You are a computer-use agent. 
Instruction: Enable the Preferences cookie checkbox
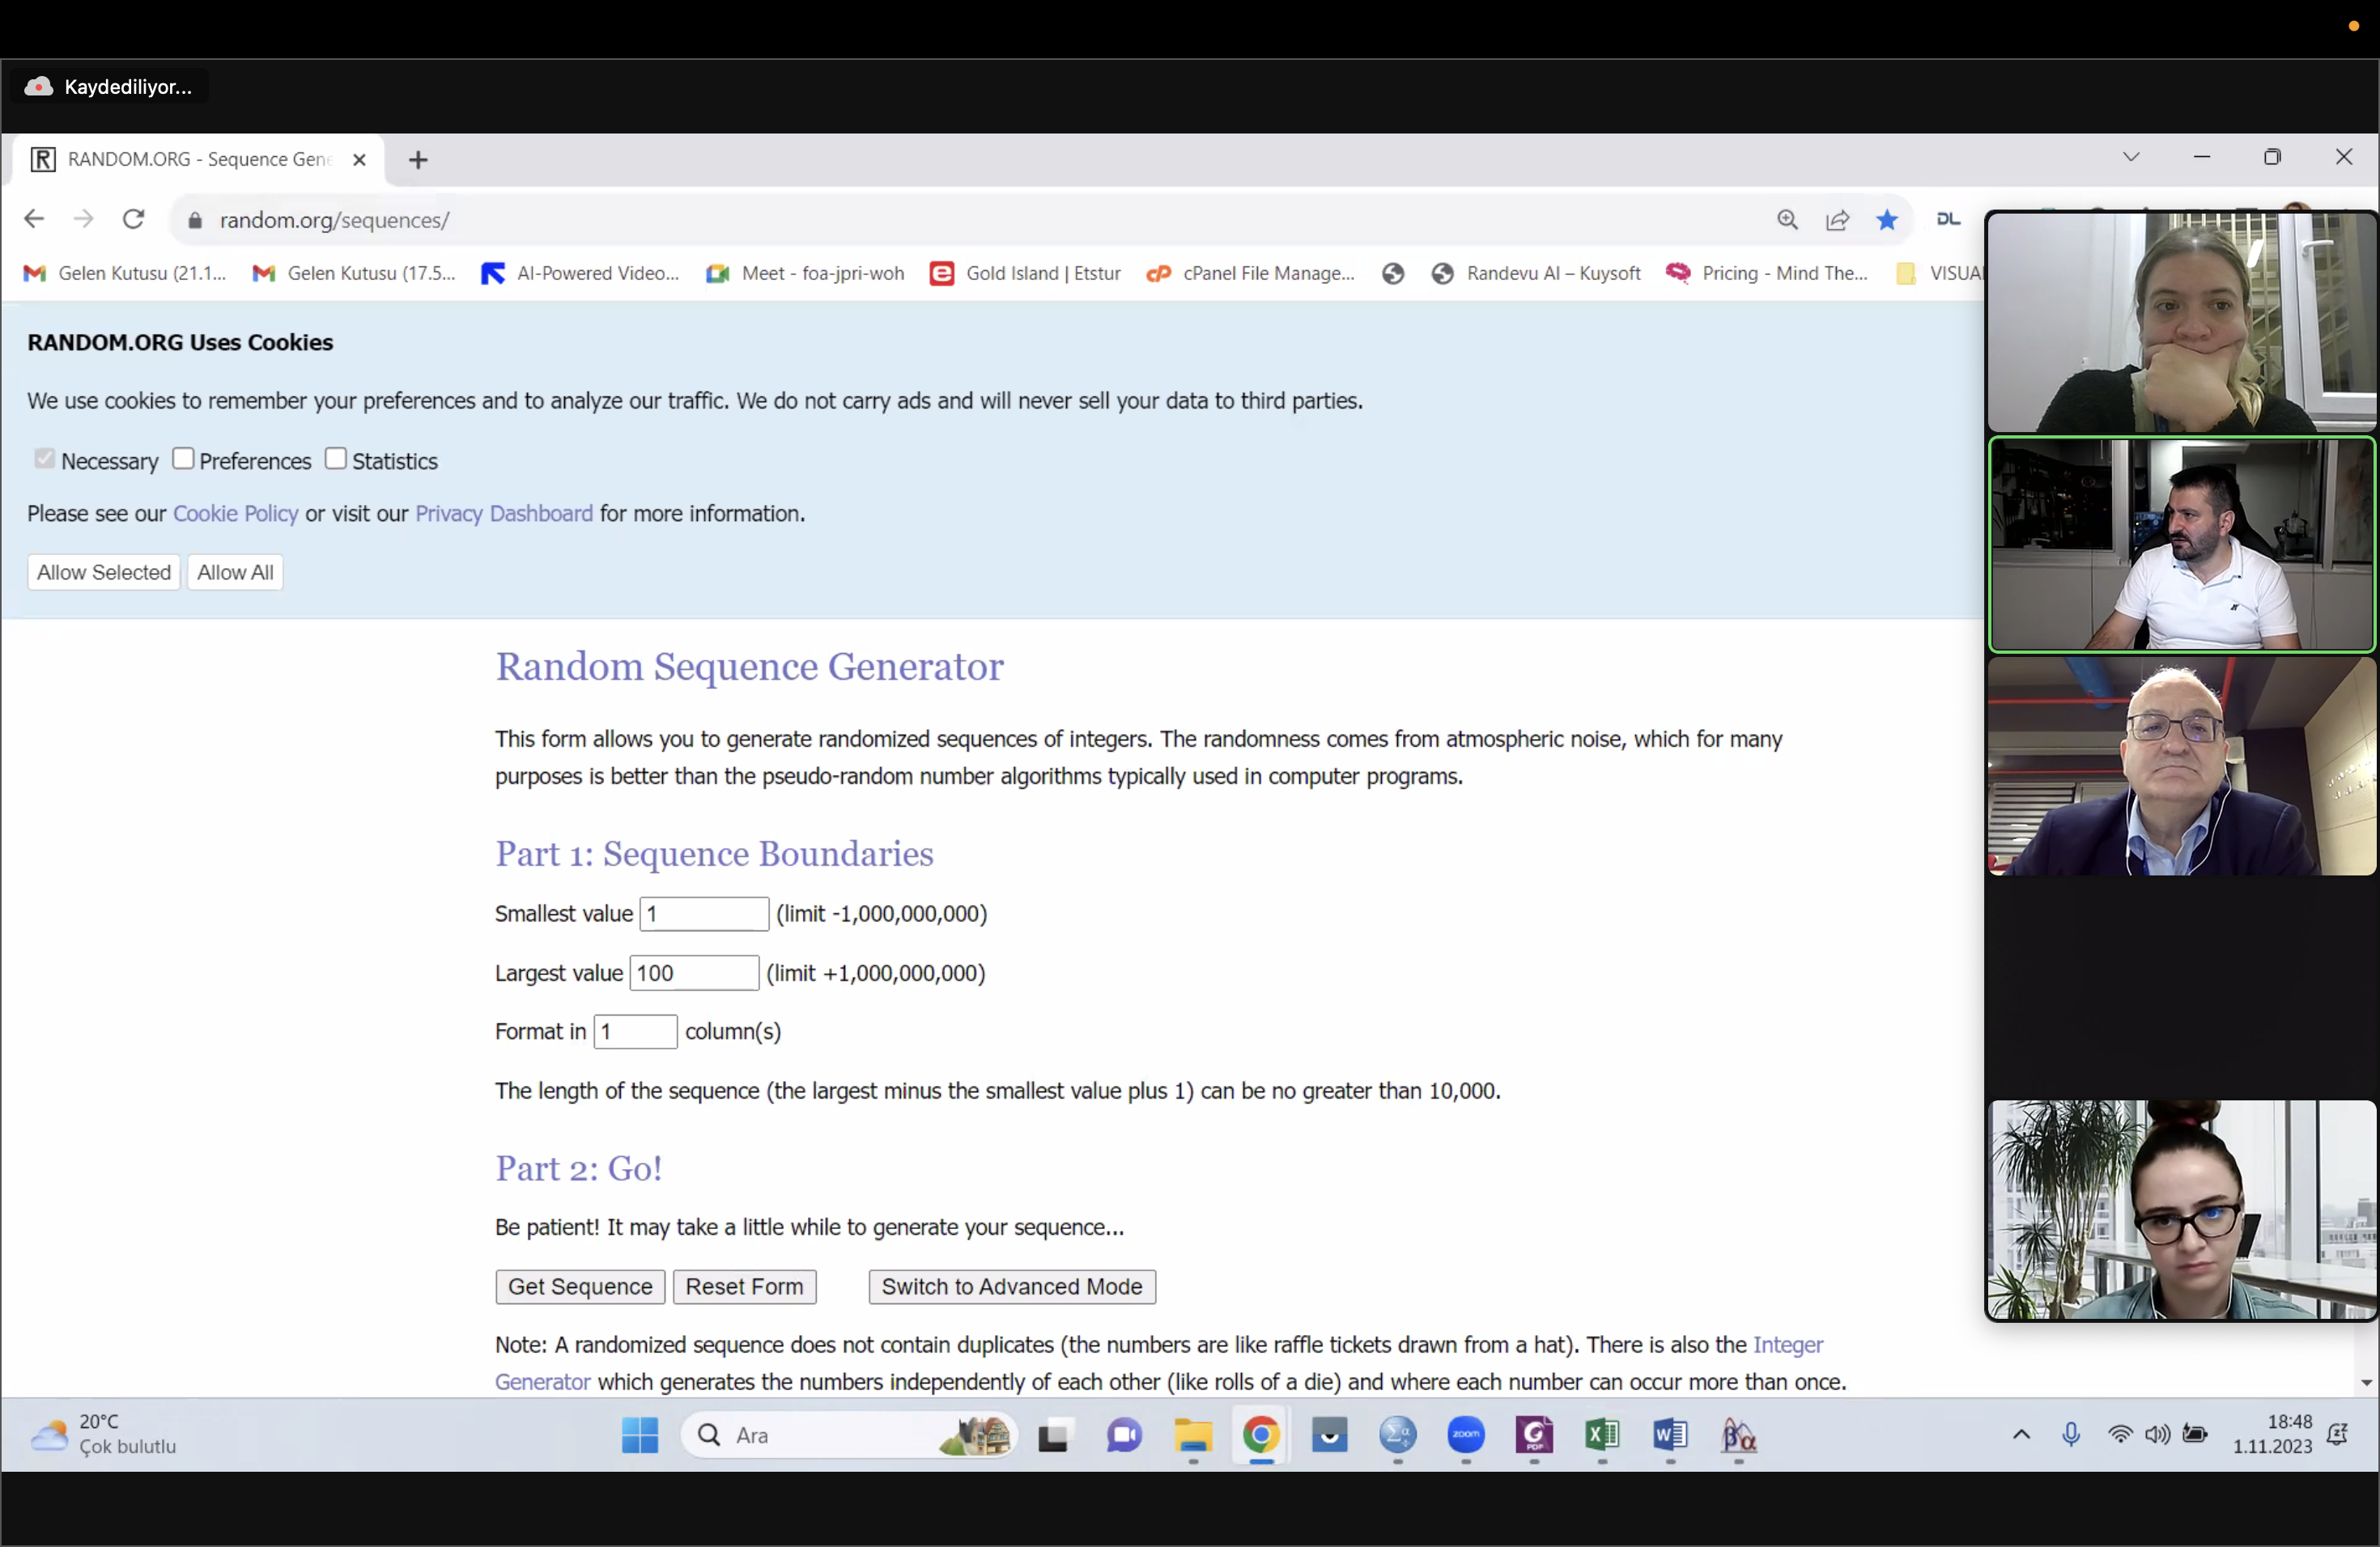pyautogui.click(x=182, y=458)
